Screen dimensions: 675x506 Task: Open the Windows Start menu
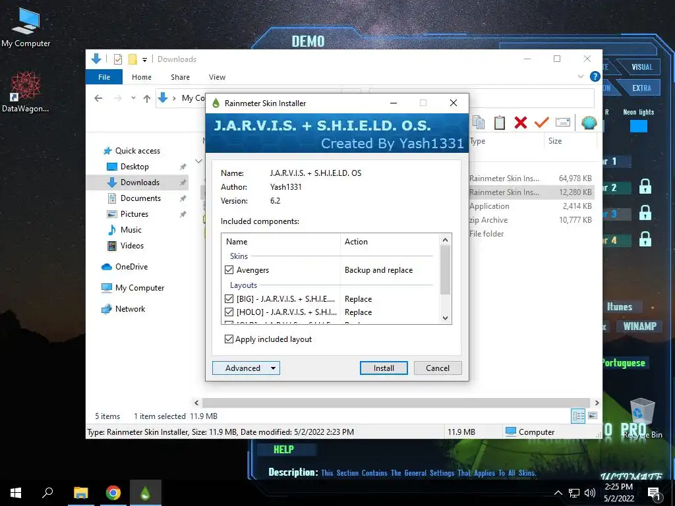(16, 493)
